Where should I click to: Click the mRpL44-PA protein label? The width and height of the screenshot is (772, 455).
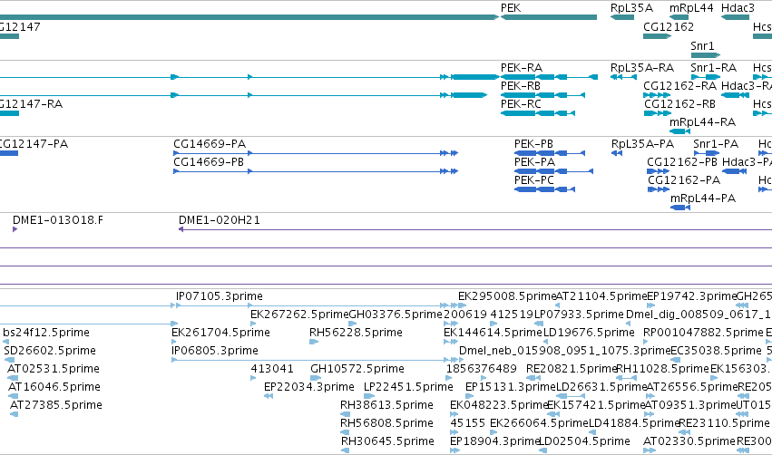pos(703,198)
